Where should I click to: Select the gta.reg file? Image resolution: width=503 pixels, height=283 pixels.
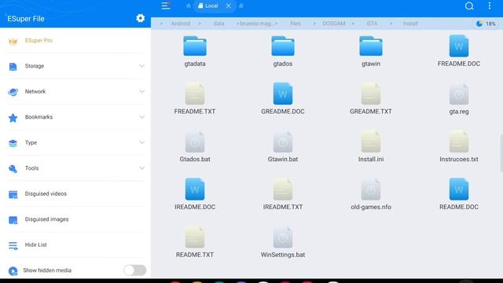(x=459, y=99)
